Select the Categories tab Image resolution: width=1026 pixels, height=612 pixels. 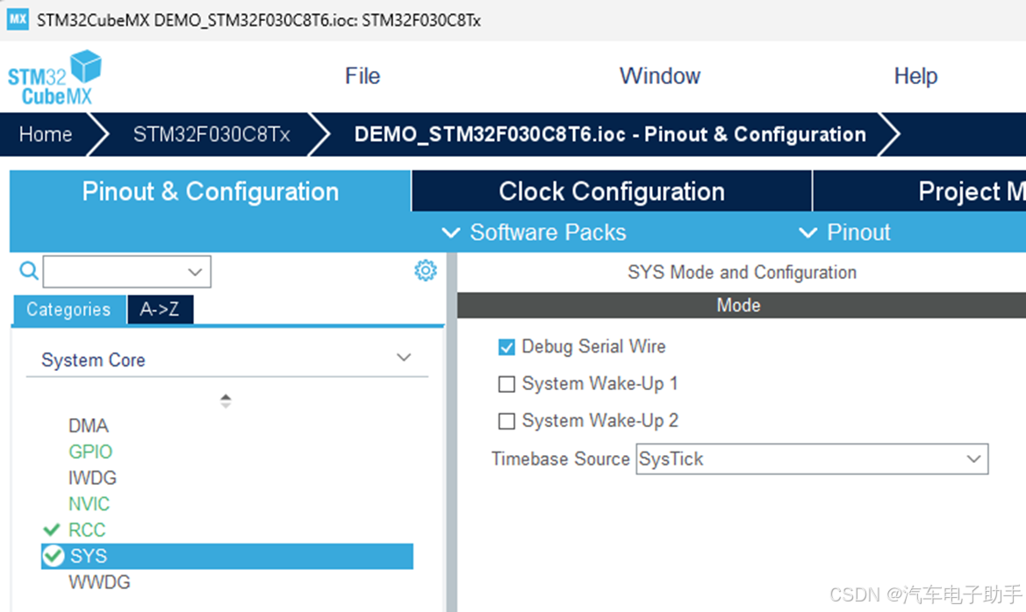tap(68, 310)
